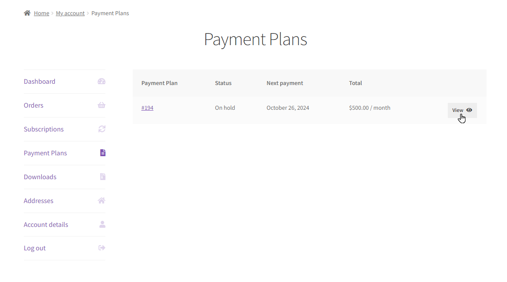Click the $500.00 / month total cell

click(x=369, y=108)
